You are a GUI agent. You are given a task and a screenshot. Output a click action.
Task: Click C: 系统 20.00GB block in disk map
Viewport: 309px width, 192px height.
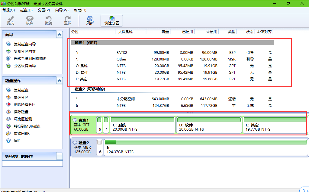143,125
